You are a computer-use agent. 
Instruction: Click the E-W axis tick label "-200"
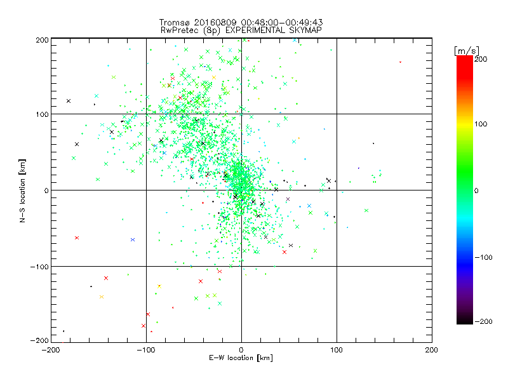tap(51, 350)
